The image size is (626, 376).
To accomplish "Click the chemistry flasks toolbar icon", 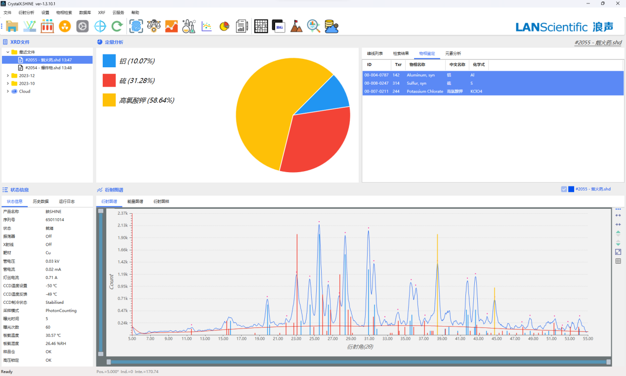I will pos(189,26).
